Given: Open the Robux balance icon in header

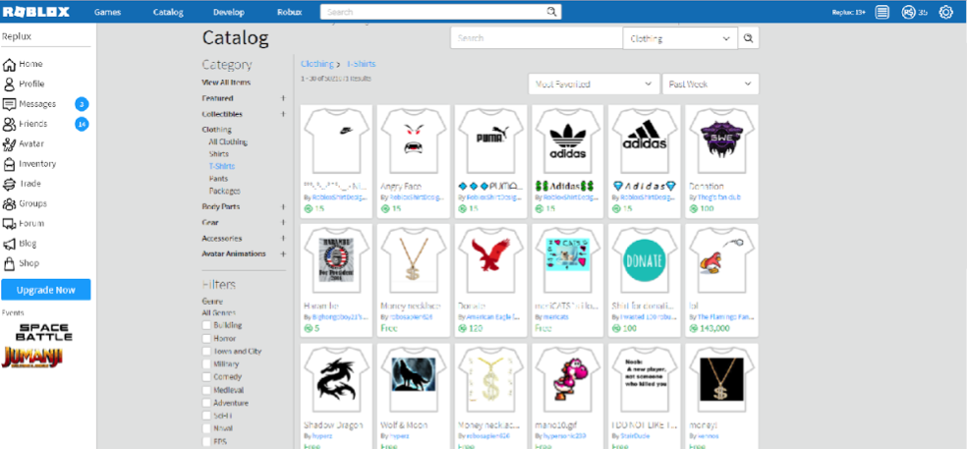Looking at the screenshot, I should [x=909, y=12].
